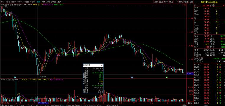
Task: Switch to 分时 intraday view
Action: [x=2, y=2]
